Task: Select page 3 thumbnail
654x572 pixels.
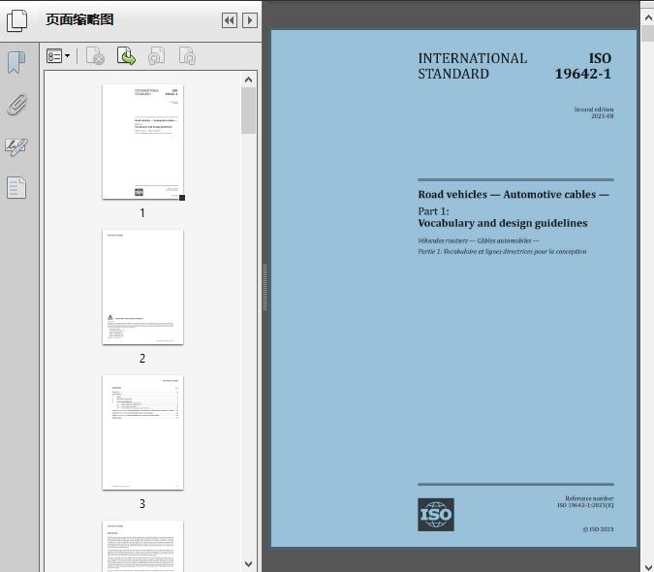Action: tap(142, 432)
